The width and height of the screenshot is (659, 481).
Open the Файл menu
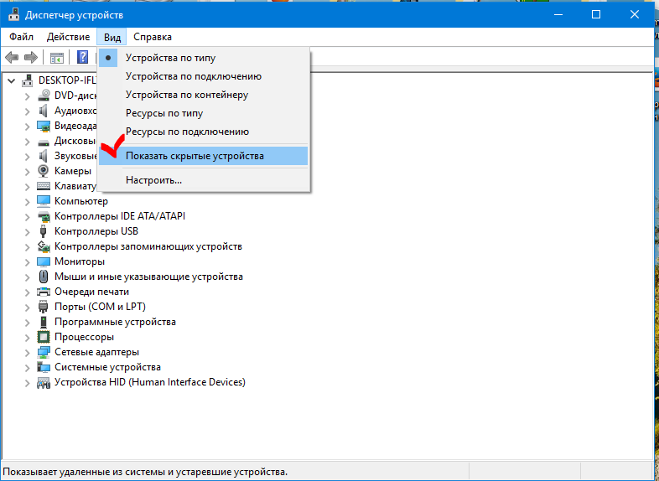click(22, 37)
